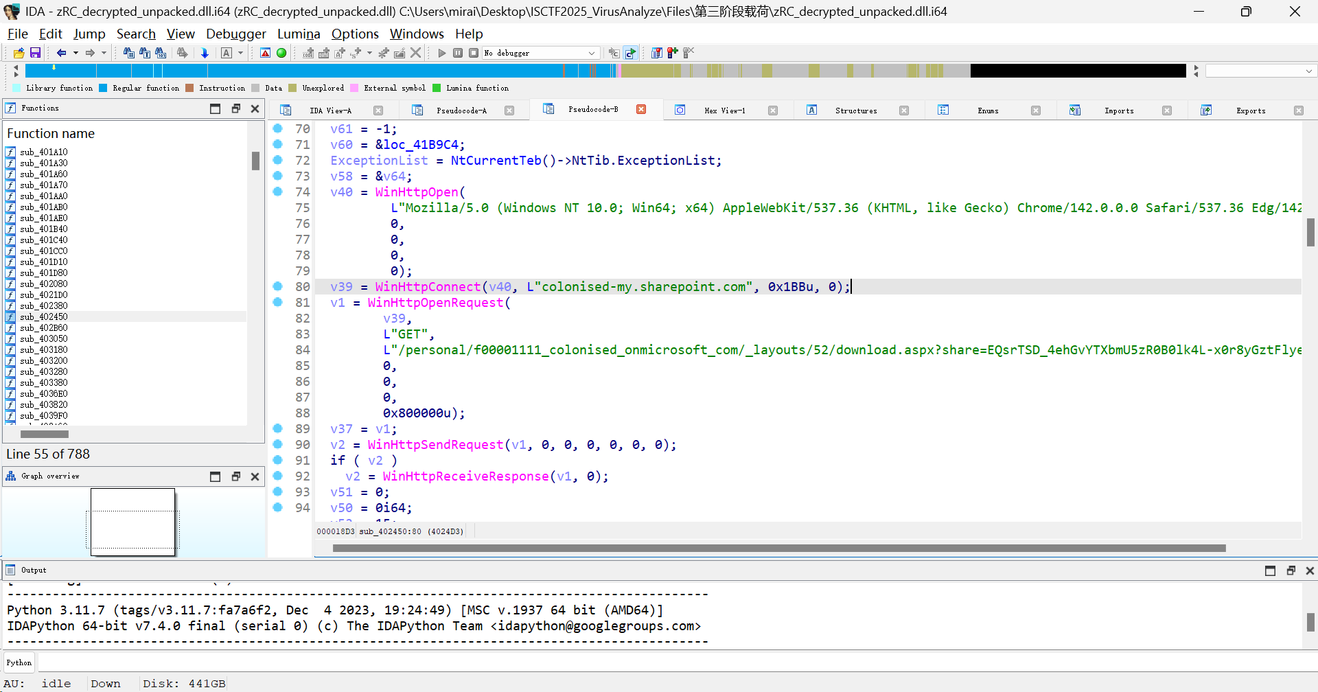
Task: Open the Jump menu
Action: pyautogui.click(x=89, y=34)
